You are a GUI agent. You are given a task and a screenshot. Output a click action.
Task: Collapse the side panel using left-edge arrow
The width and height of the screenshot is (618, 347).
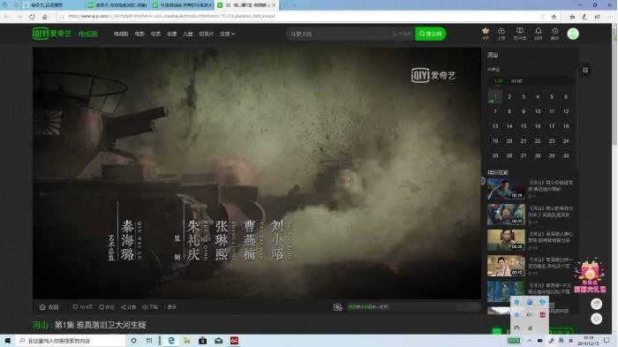pos(483,181)
